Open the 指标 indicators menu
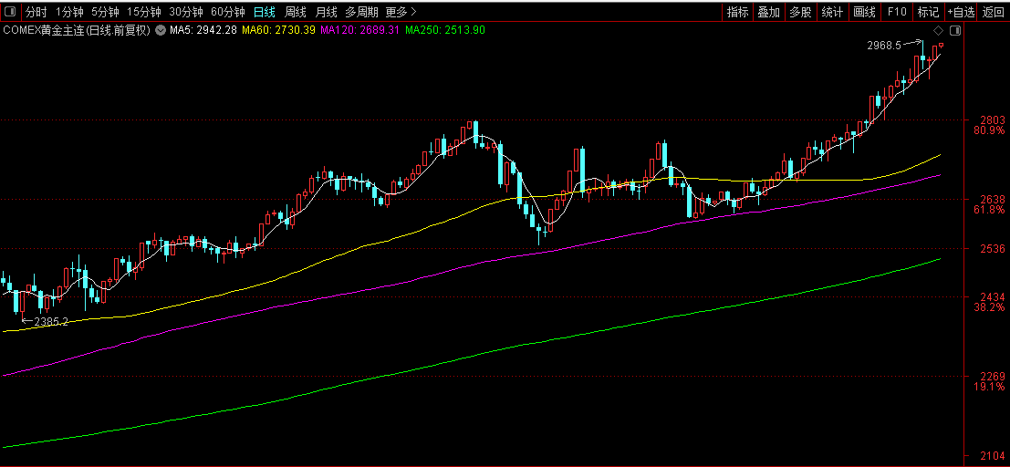Viewport: 1010px width, 467px height. point(737,12)
